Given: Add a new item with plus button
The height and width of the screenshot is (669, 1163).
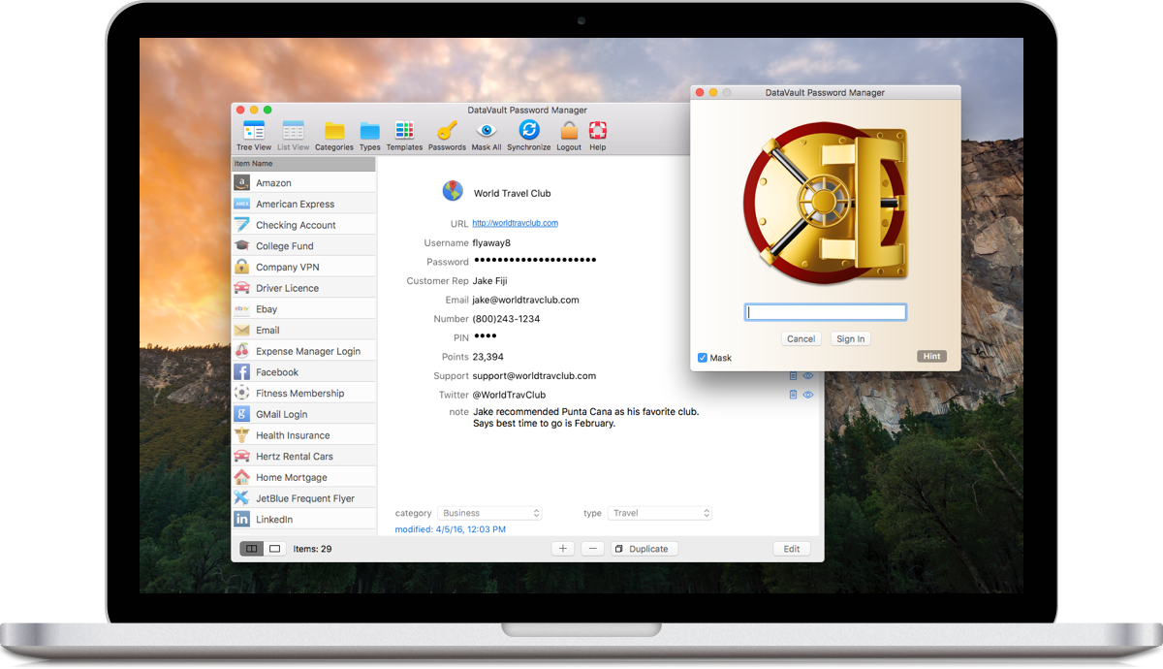Looking at the screenshot, I should (x=563, y=549).
